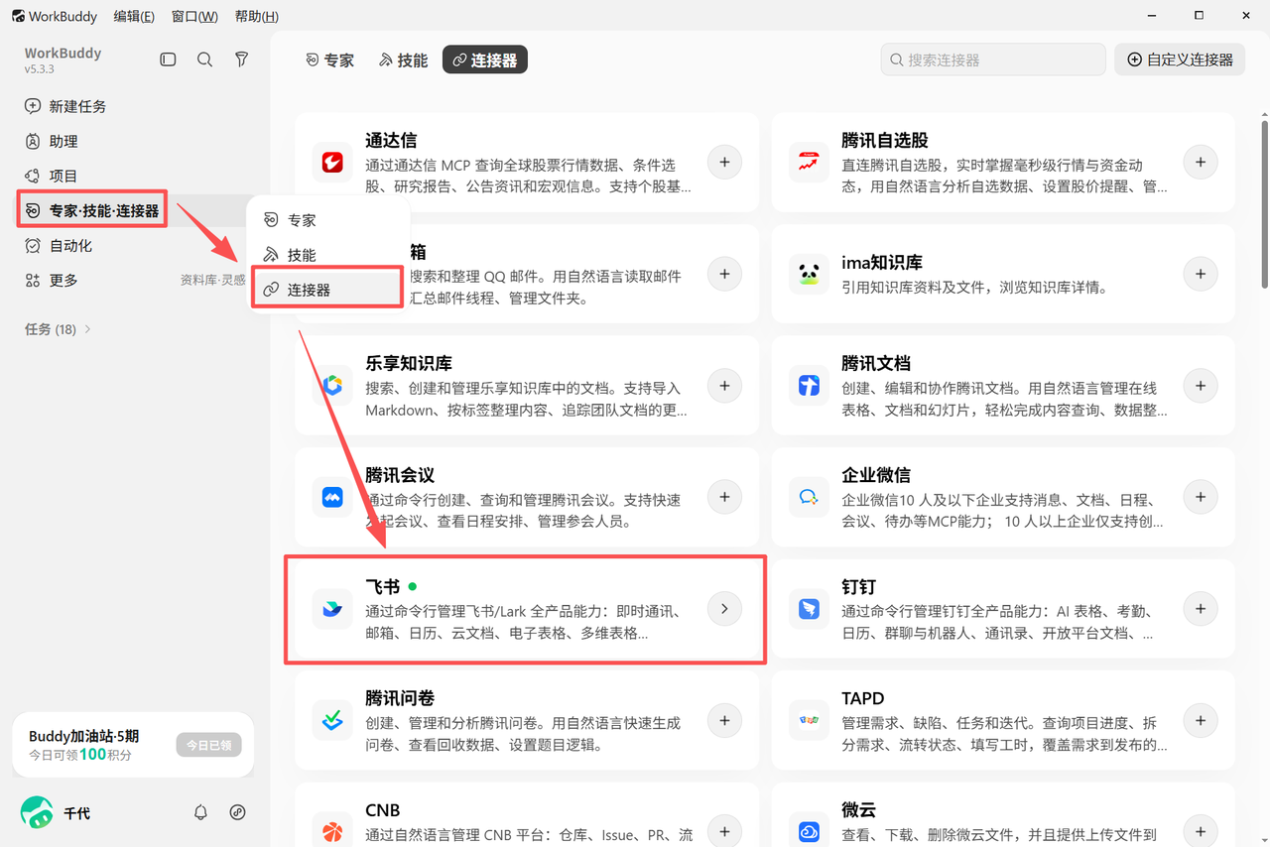Viewport: 1270px width, 847px height.
Task: Add the 腾讯文档 connector
Action: coord(1201,385)
